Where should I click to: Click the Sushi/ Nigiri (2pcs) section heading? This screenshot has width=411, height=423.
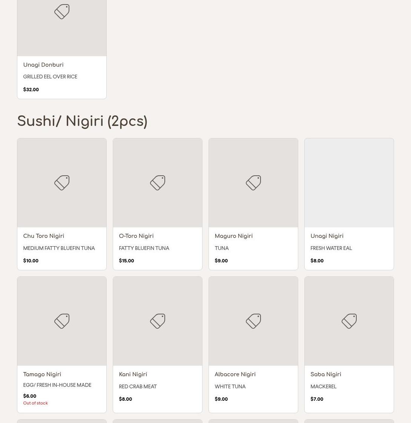82,121
